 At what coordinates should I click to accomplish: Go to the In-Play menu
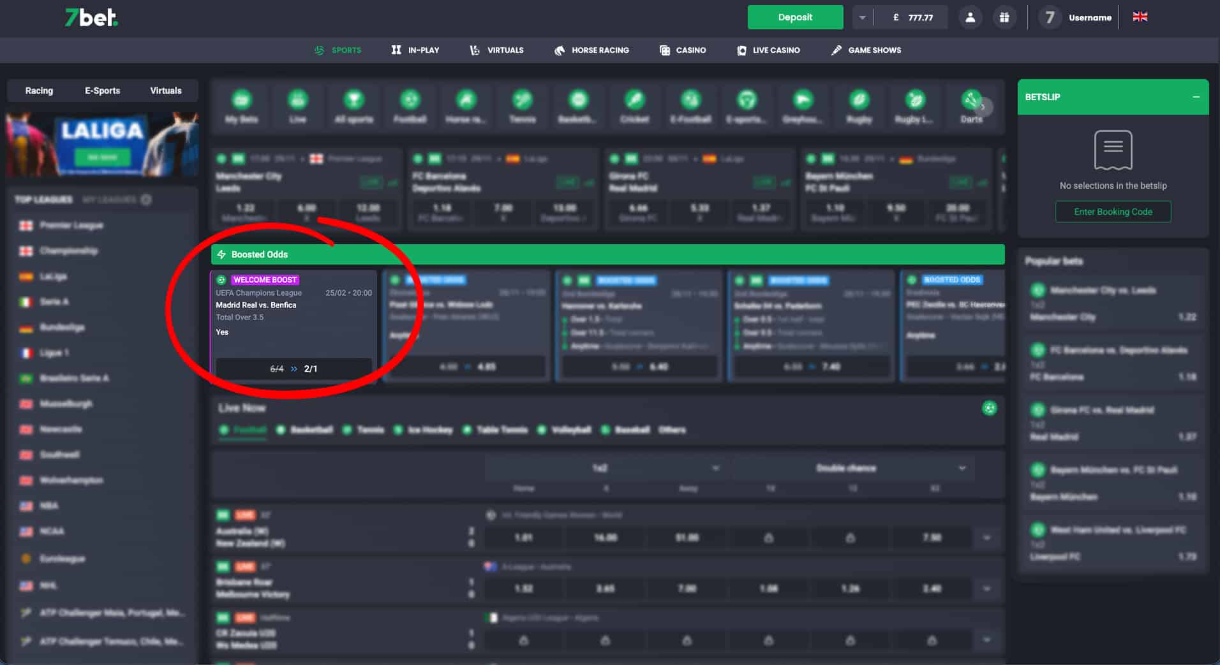pos(415,50)
